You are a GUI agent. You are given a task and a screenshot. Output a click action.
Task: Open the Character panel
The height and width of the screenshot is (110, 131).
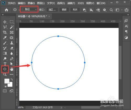click(x=126, y=26)
